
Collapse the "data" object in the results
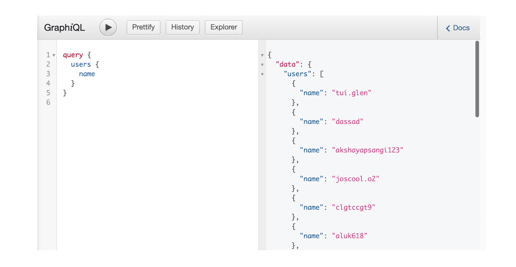click(262, 65)
